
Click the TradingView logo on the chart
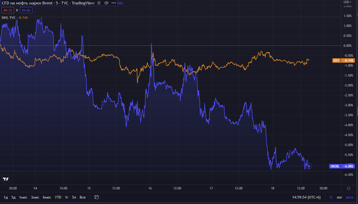tap(5, 179)
